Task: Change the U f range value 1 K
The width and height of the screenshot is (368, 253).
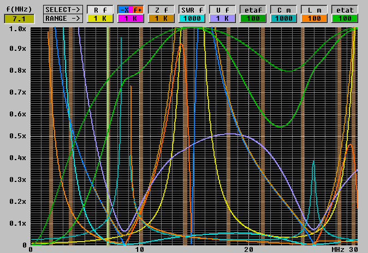Action: (222, 19)
